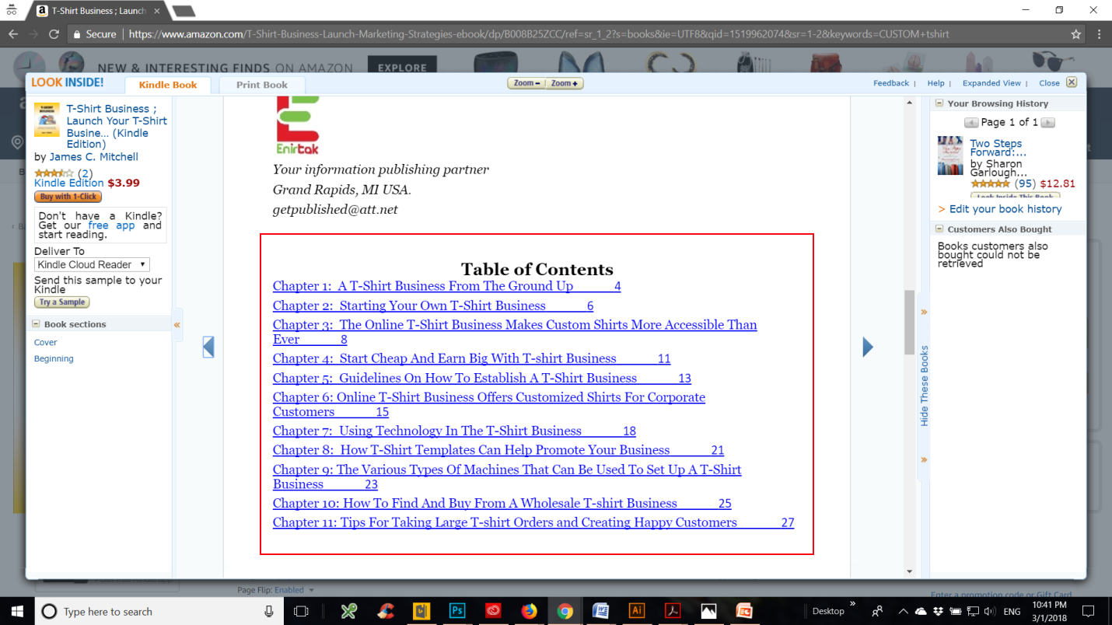Open the Action Center notifications icon

pos(1089,611)
